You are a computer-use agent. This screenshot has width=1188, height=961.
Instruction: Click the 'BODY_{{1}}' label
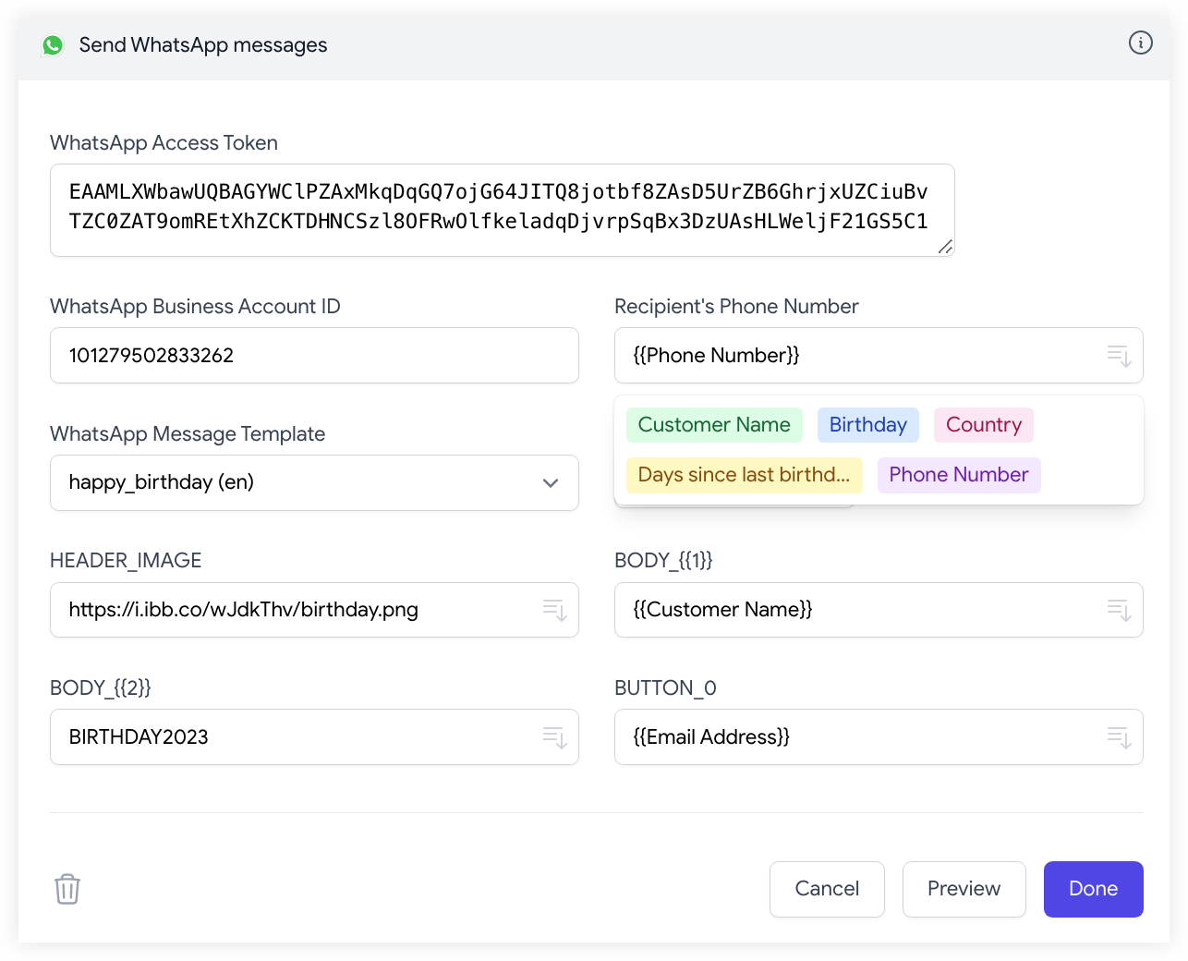tap(663, 561)
